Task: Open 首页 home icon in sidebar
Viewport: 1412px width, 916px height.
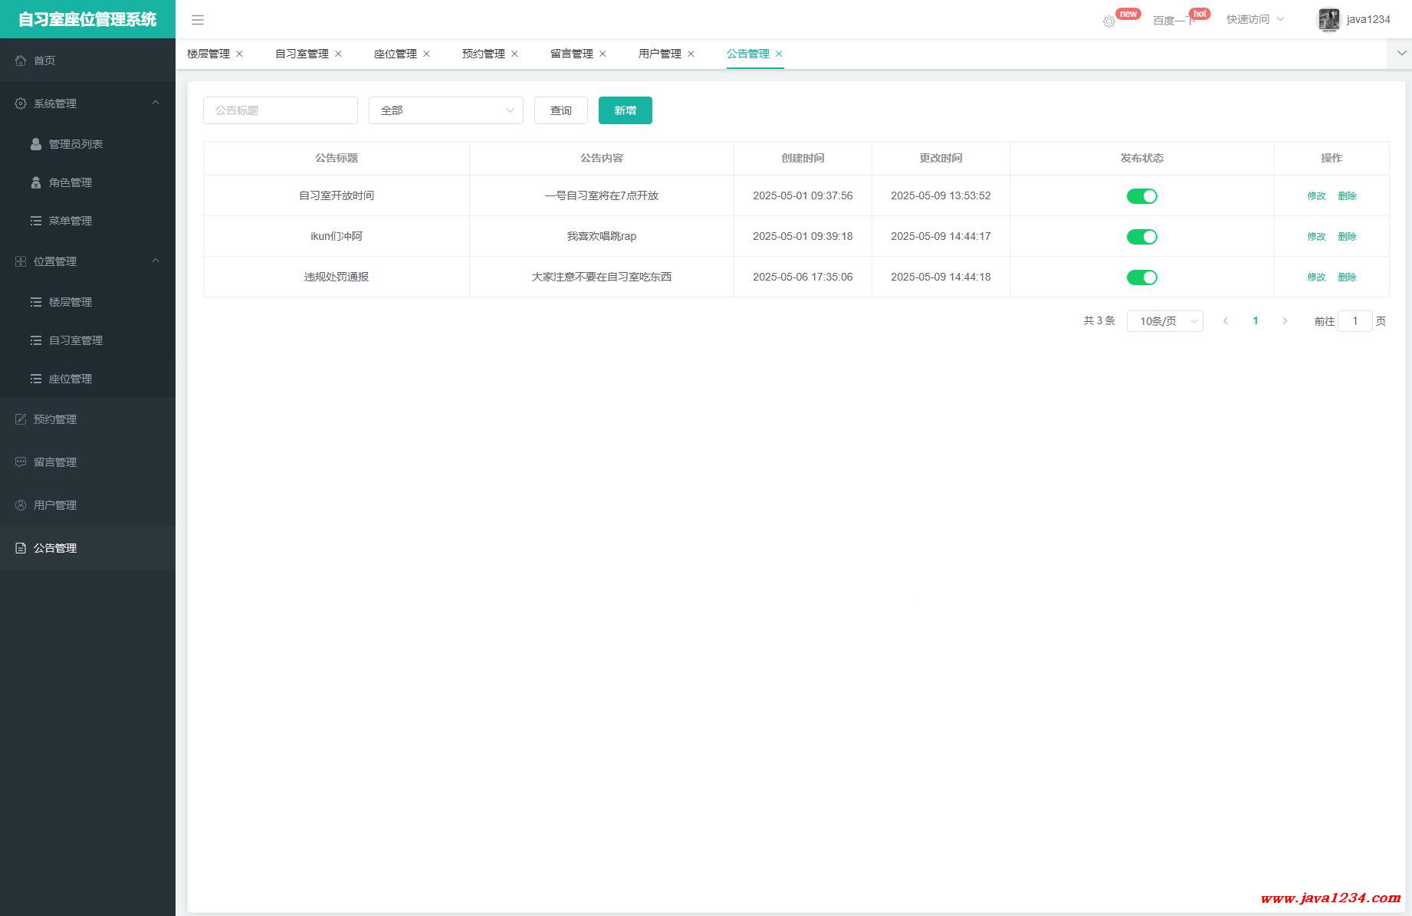Action: tap(21, 61)
